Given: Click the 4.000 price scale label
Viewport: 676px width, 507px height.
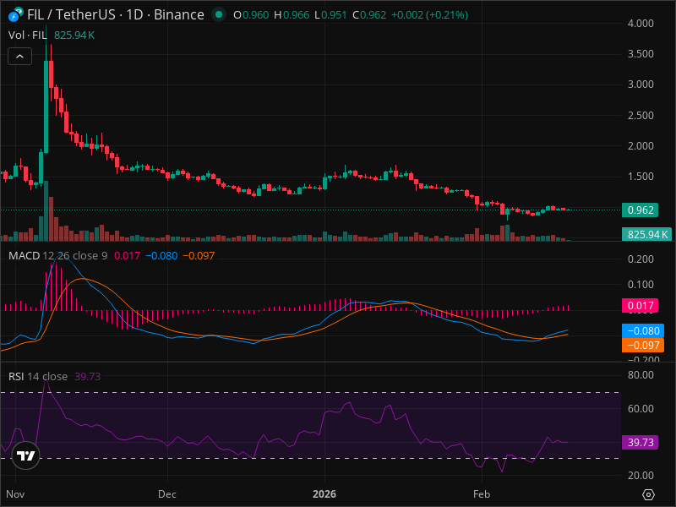Looking at the screenshot, I should (x=641, y=24).
